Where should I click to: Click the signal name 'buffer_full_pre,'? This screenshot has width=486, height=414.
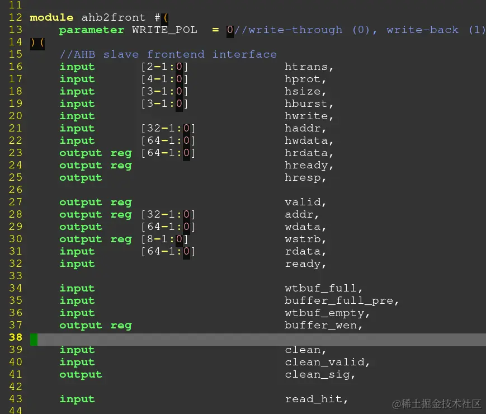click(x=342, y=301)
